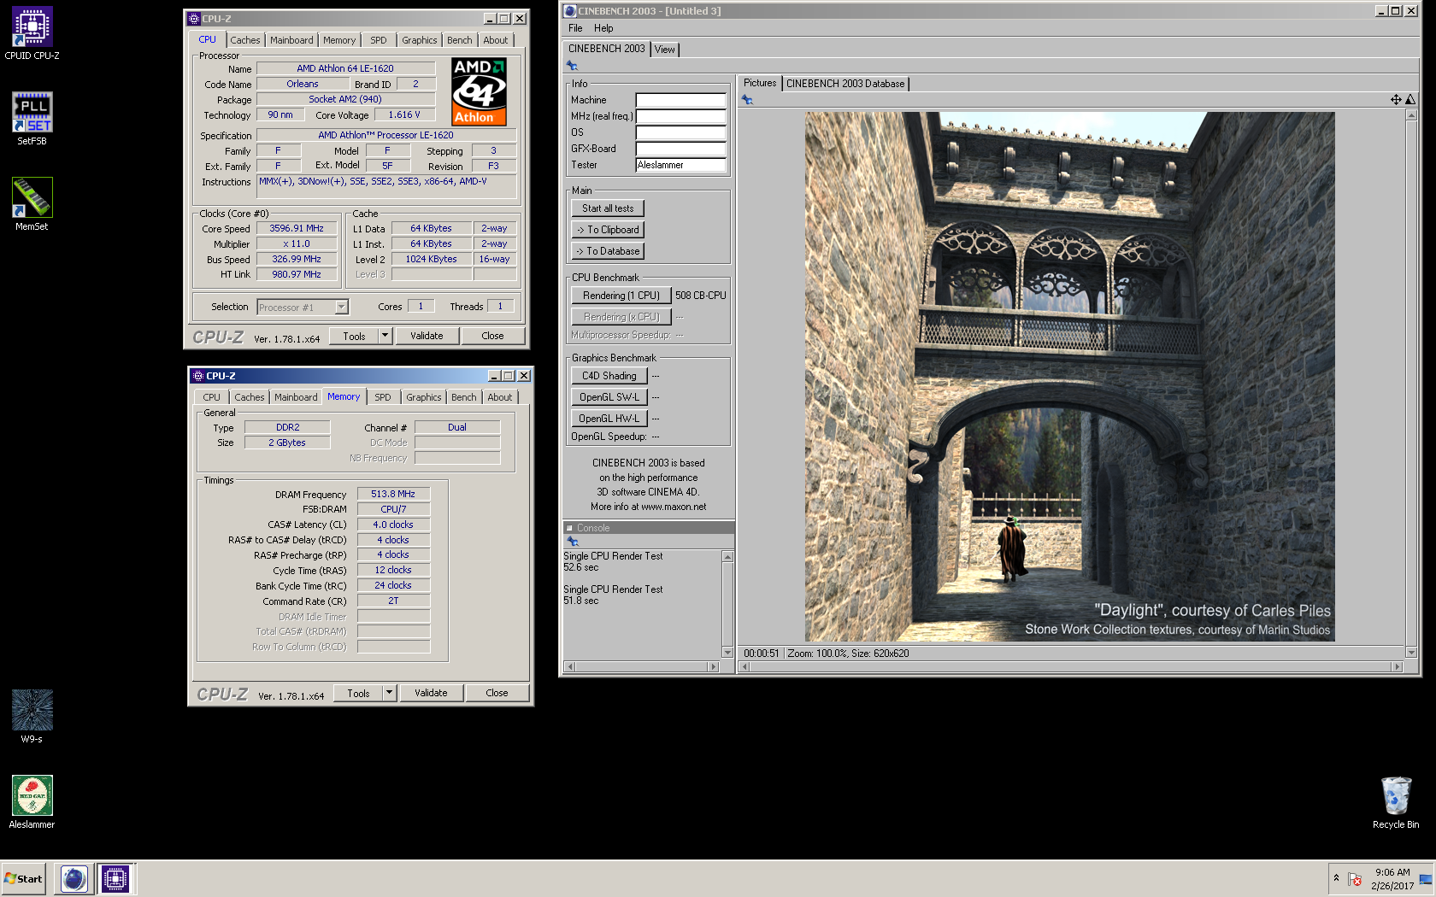Click the MHz (real freq.) input field

680,116
